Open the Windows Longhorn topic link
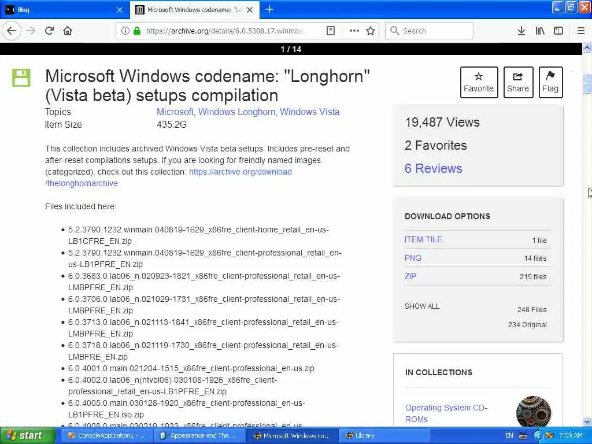Viewport: 592px width, 444px height. click(x=236, y=112)
